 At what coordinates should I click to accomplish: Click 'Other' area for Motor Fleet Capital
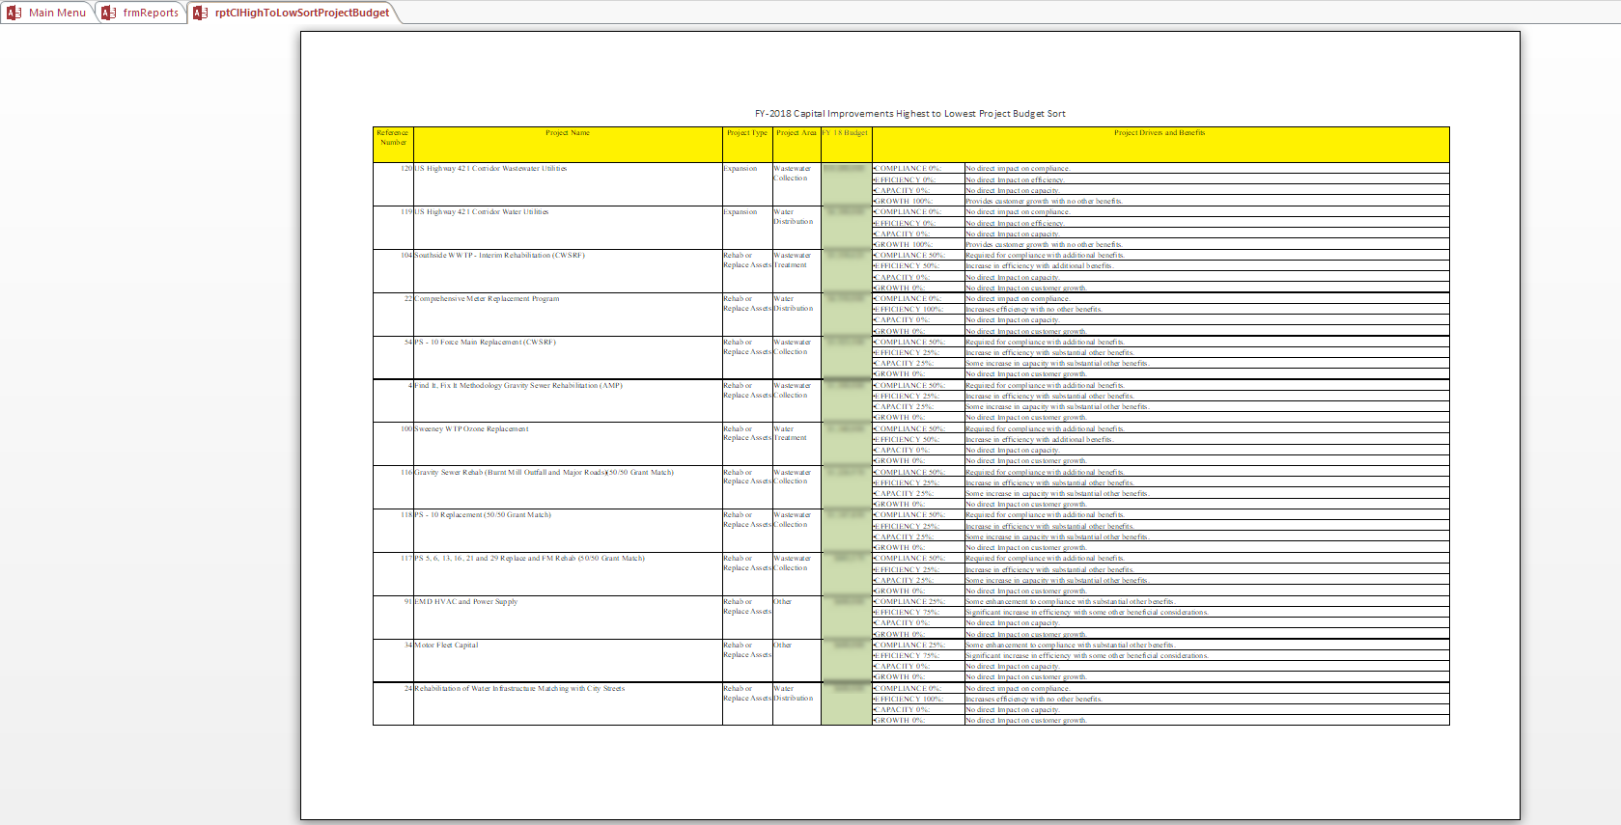pos(783,646)
